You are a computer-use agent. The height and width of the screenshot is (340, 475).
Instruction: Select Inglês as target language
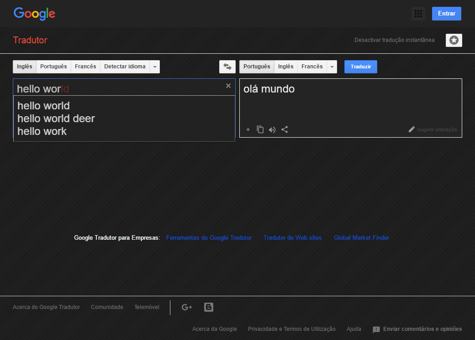point(285,67)
